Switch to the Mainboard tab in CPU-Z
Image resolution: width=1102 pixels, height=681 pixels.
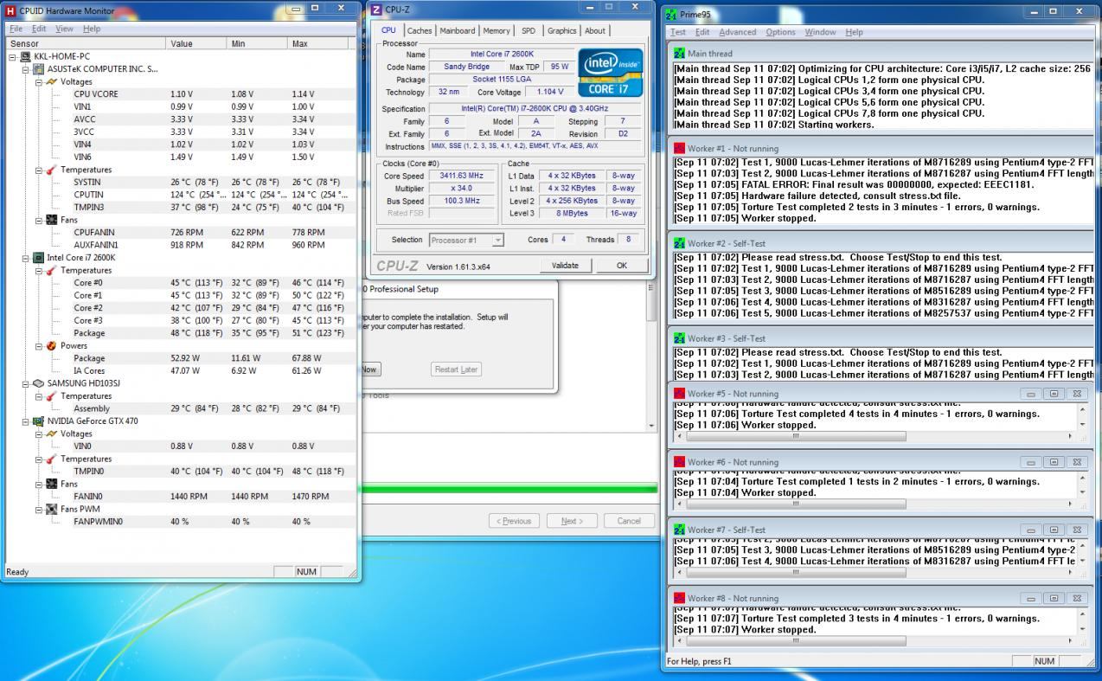tap(458, 30)
